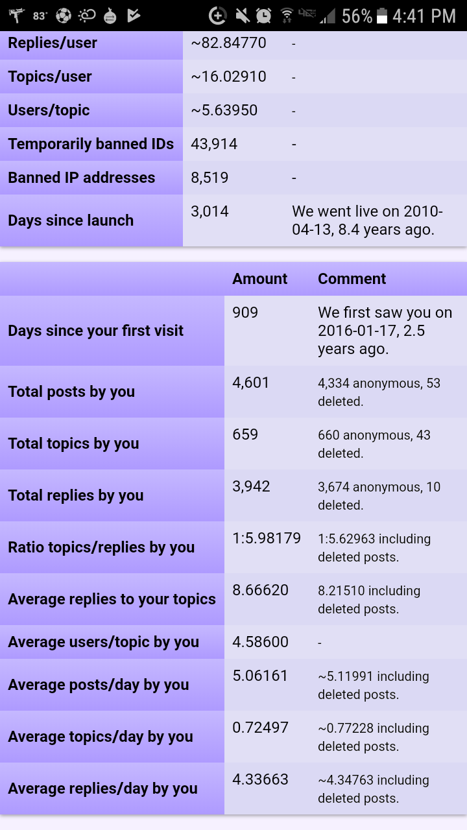Viewport: 467px width, 830px height.
Task: Tap 'Days since your first visit' label
Action: pos(95,331)
